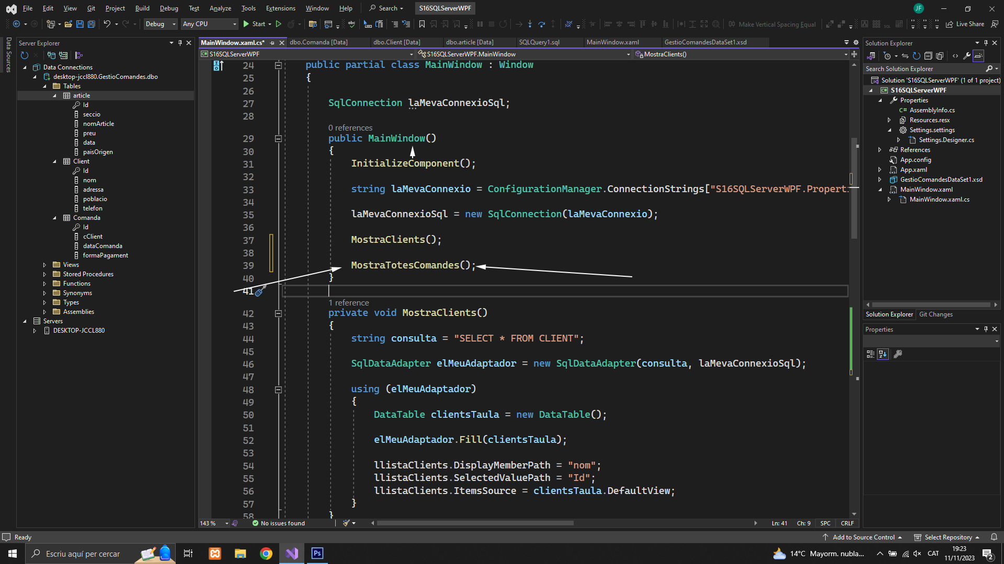Toggle pin on MainWindow.xaml.cs tab
This screenshot has width=1004, height=564.
coord(272,43)
